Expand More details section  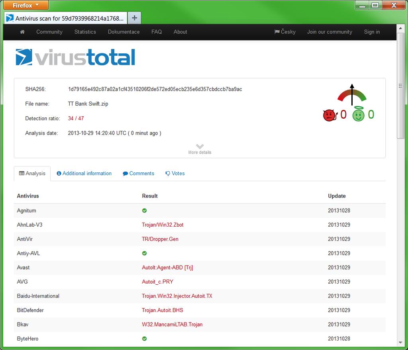tap(200, 149)
